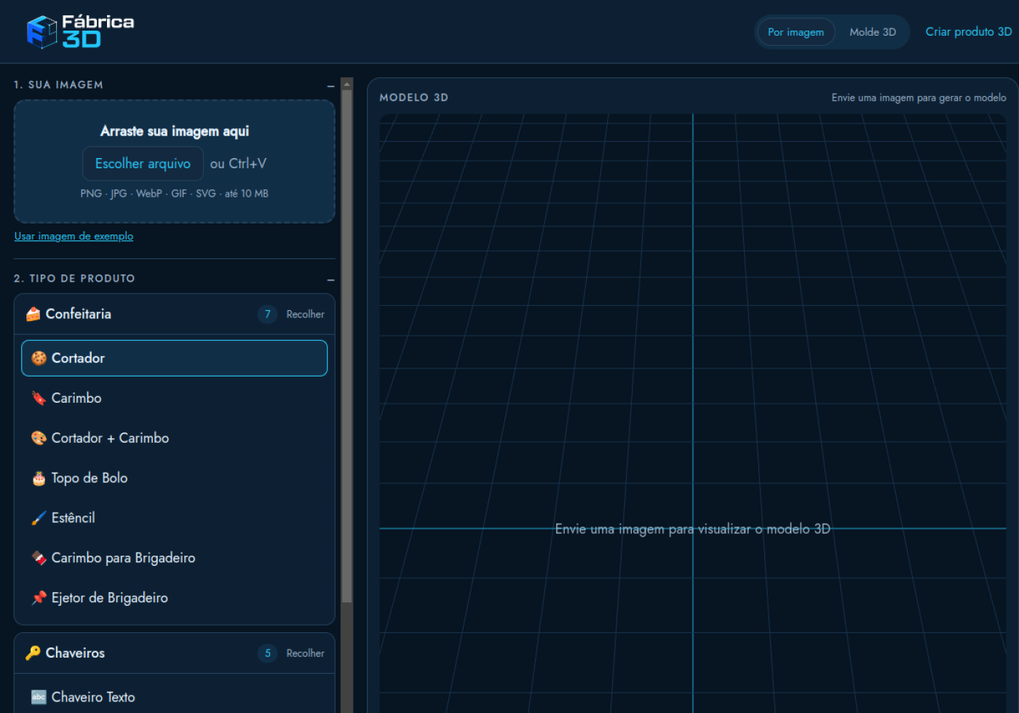Select the cake icon for Topo de Bolo

(39, 478)
